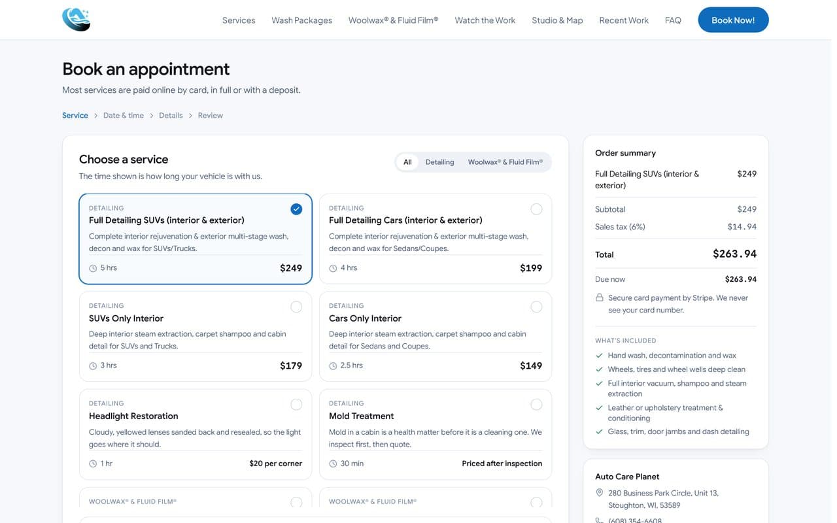Filter services by Detailing
837x523 pixels.
pos(440,162)
